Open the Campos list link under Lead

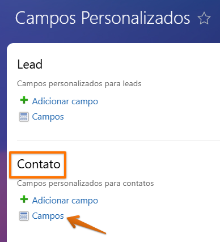coord(48,117)
